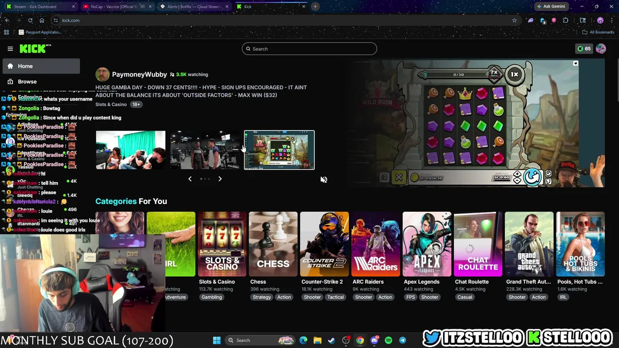Open the Passport Application bookmark

[40, 32]
